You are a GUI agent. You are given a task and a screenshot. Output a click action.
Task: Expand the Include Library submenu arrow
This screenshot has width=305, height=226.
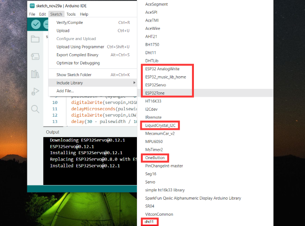134,83
